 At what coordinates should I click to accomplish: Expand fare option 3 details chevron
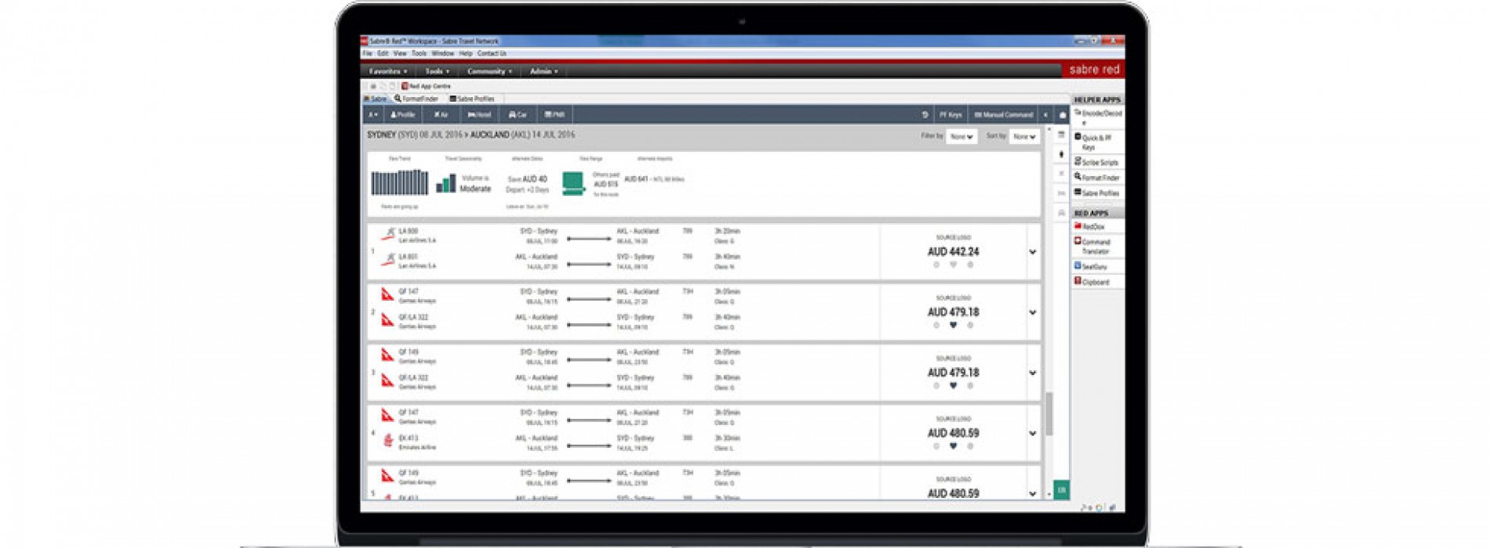1033,373
